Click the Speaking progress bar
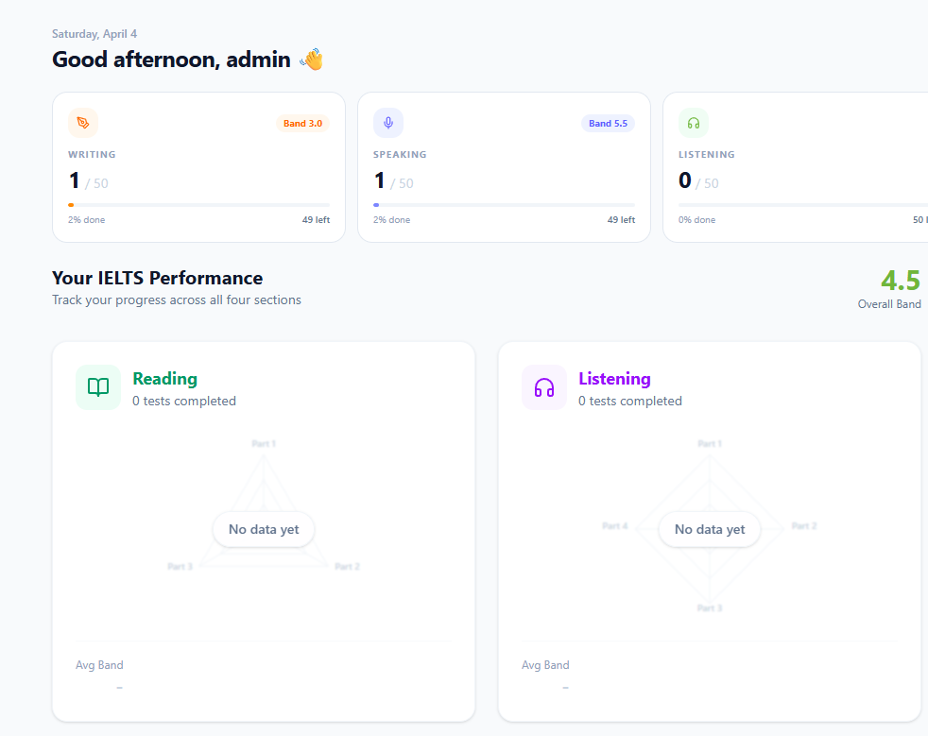928x736 pixels. [x=504, y=205]
